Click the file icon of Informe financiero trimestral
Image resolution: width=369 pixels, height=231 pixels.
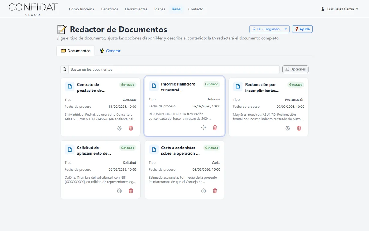coord(154,86)
